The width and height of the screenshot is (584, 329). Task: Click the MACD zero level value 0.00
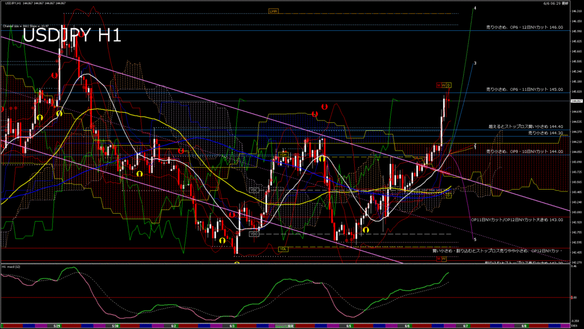(574, 298)
